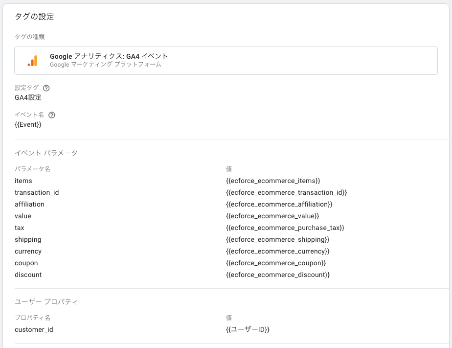The image size is (452, 348).
Task: Click the {{Event}} event name value
Action: [28, 124]
